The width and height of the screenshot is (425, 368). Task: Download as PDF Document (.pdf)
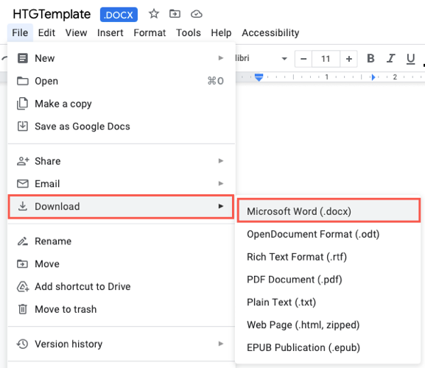(x=328, y=280)
